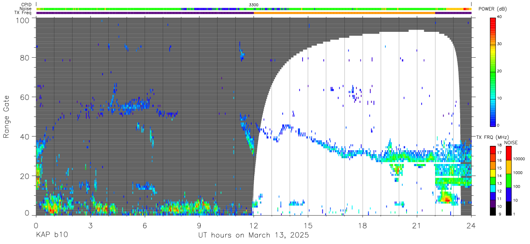Click the 100 tick on NOISE legend

pos(517,186)
